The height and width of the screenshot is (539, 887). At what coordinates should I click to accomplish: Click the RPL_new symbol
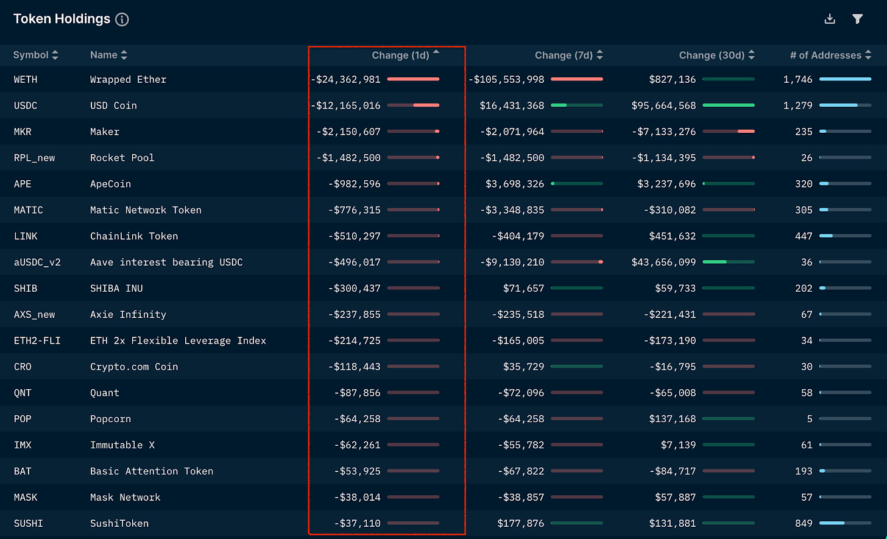[34, 158]
